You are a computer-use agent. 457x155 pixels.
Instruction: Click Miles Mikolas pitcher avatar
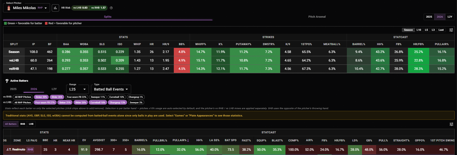[x=9, y=8]
